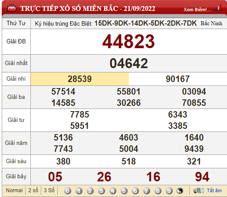
Task: Select digit ball 2 filter
Action: 90,191
